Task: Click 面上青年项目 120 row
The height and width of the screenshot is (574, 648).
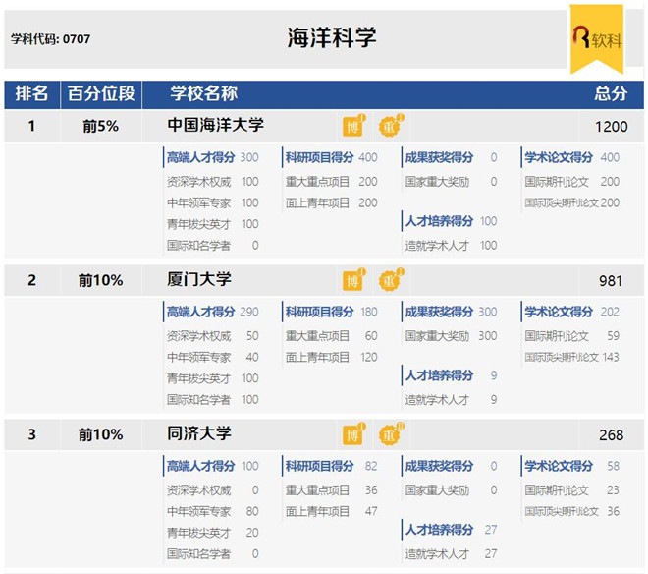Action: [x=331, y=357]
